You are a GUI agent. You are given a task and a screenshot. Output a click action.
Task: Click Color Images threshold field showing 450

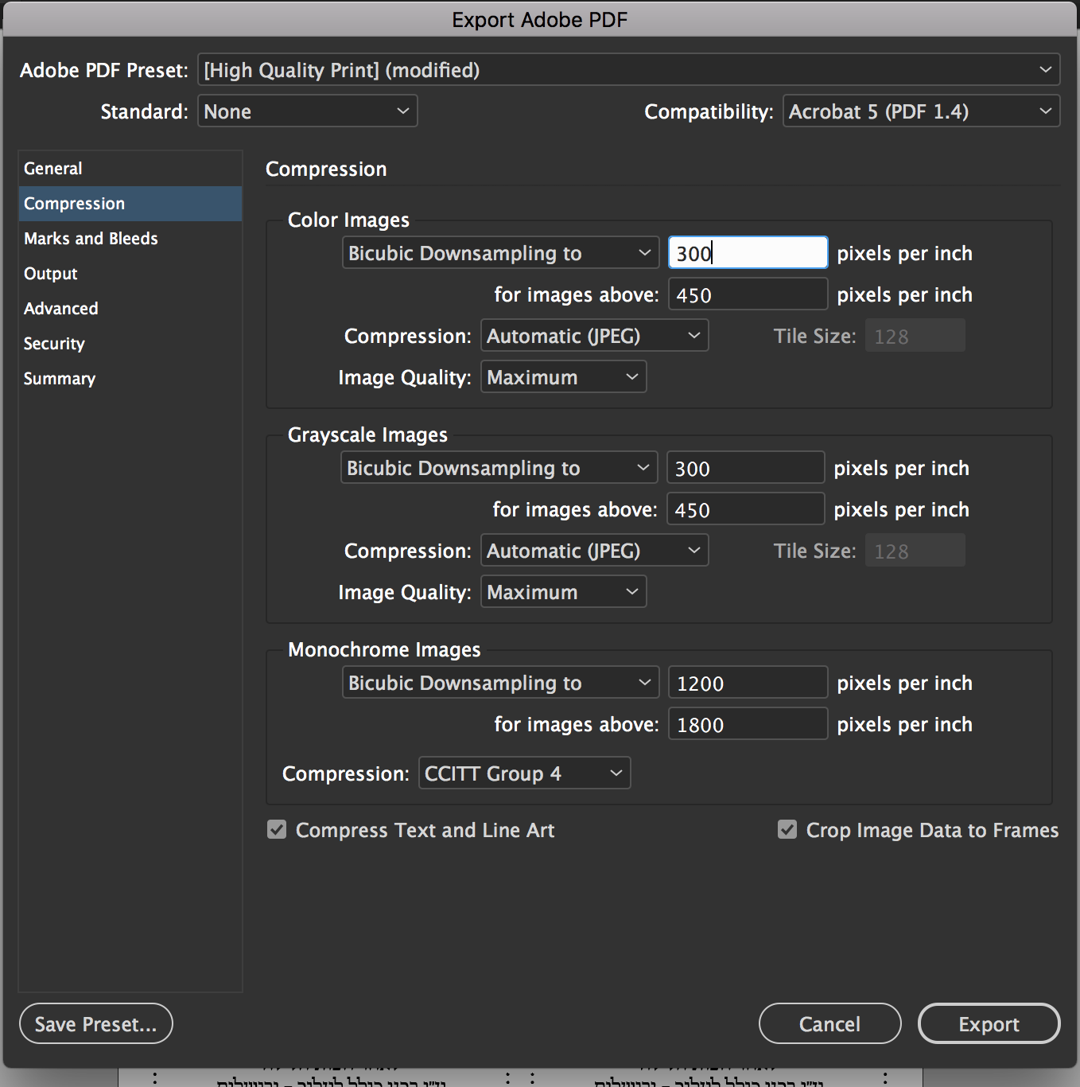748,294
